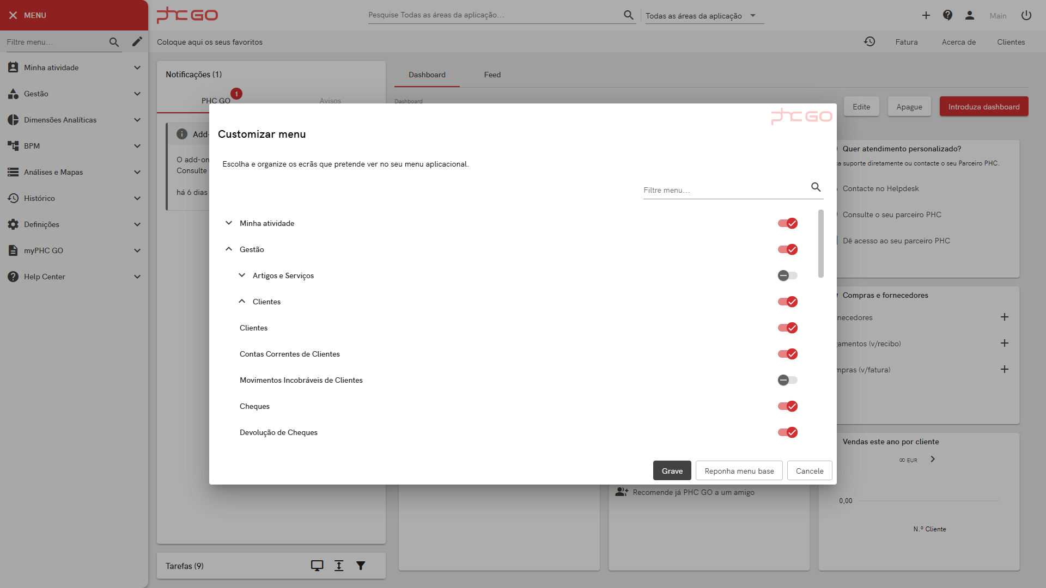This screenshot has width=1046, height=588.
Task: Click the plus icon in top bar
Action: 926,15
